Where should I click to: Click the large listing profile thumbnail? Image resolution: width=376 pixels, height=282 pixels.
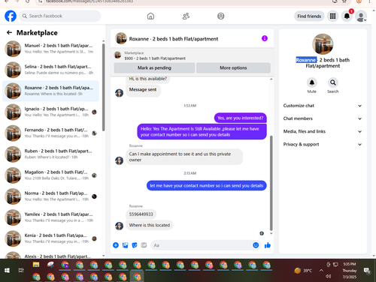[x=323, y=44]
